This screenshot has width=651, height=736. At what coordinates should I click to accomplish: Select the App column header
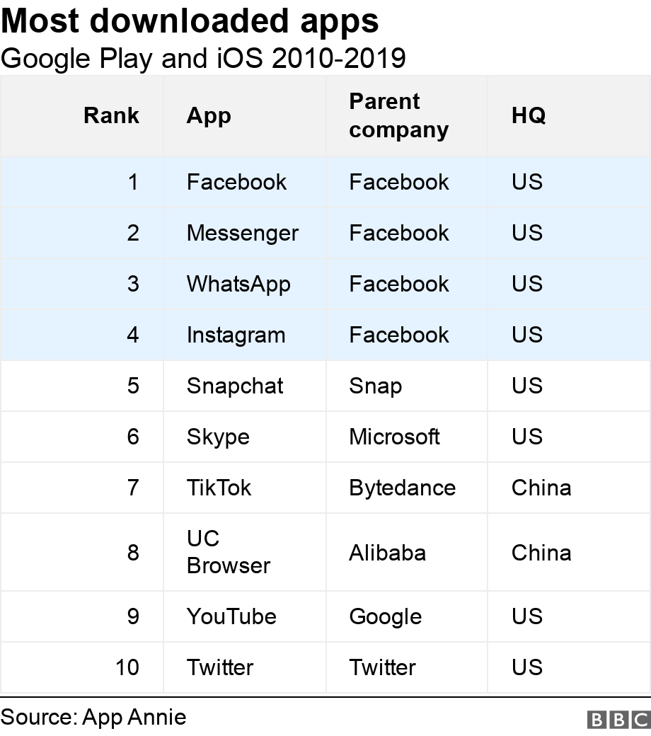(209, 116)
